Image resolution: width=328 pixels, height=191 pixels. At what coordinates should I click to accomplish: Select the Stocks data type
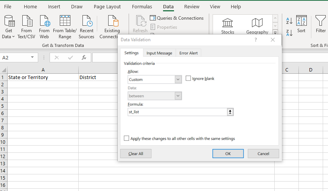pyautogui.click(x=228, y=26)
